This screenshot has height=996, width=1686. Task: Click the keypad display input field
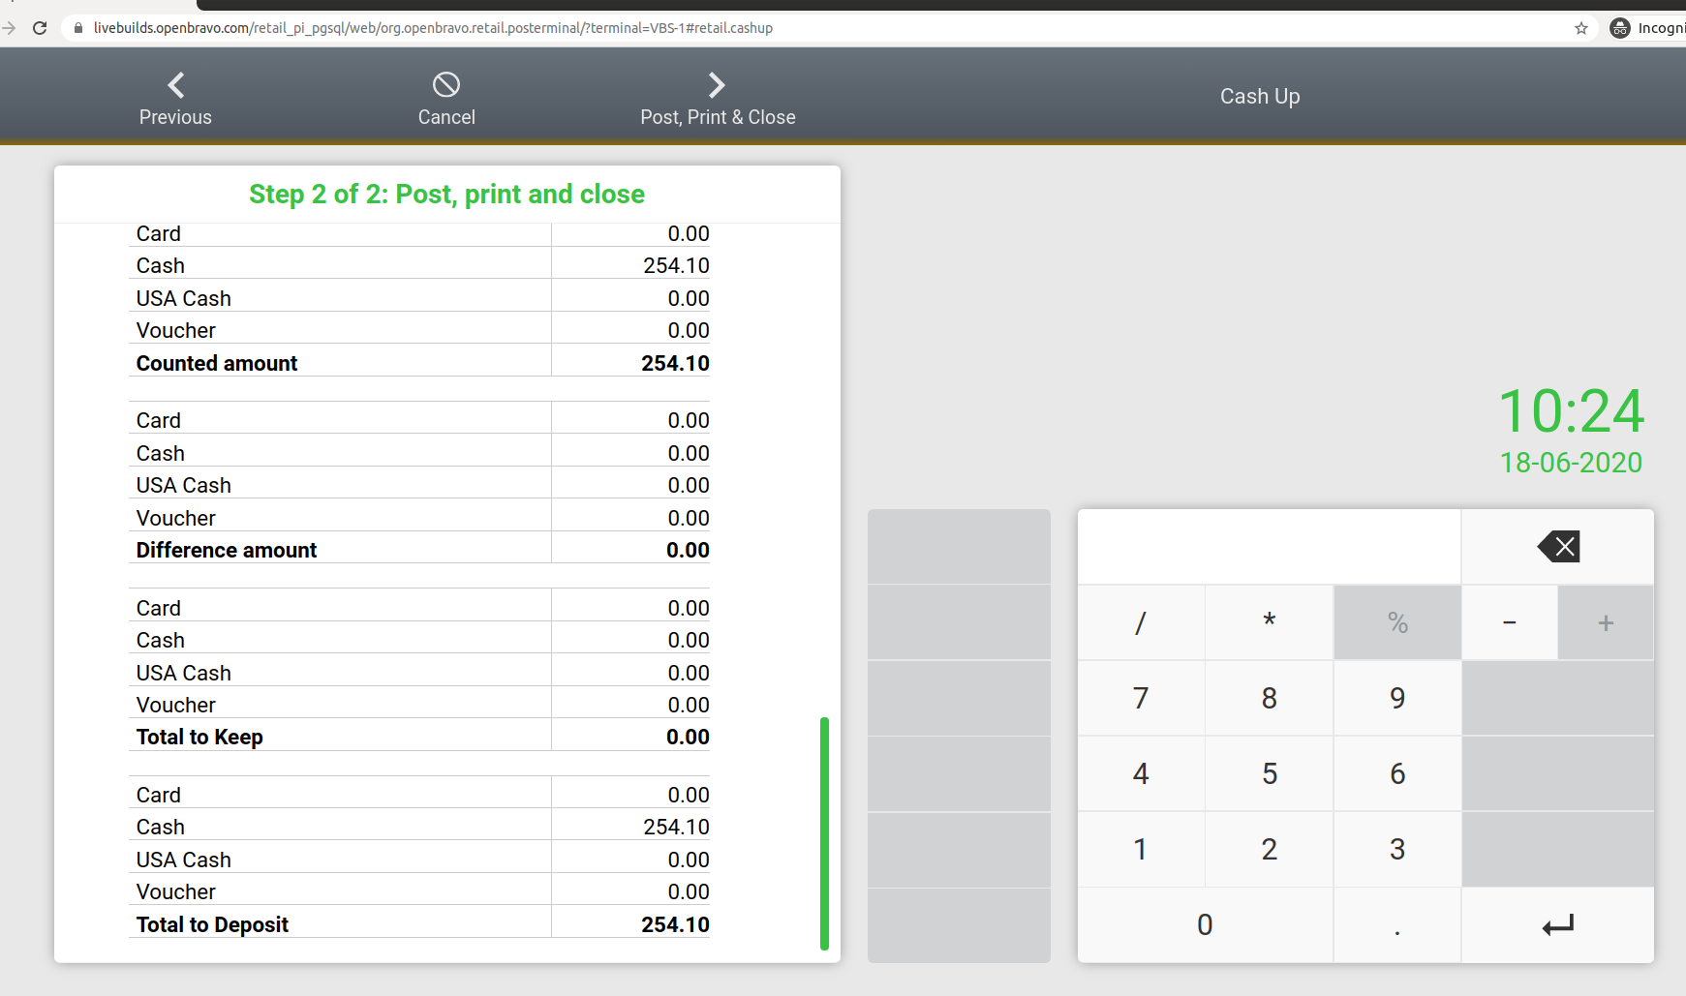pos(1269,547)
